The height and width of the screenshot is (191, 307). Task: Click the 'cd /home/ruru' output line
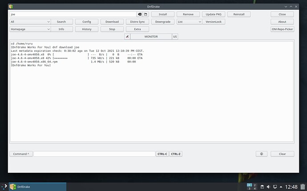[22, 43]
